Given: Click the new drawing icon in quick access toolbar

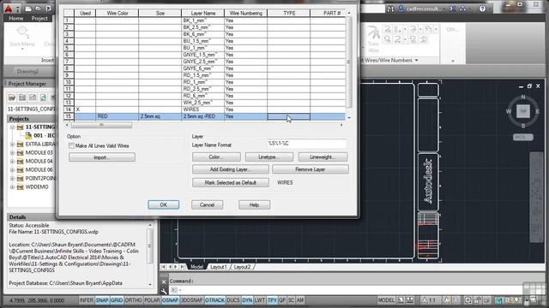Looking at the screenshot, I should tap(27, 9).
